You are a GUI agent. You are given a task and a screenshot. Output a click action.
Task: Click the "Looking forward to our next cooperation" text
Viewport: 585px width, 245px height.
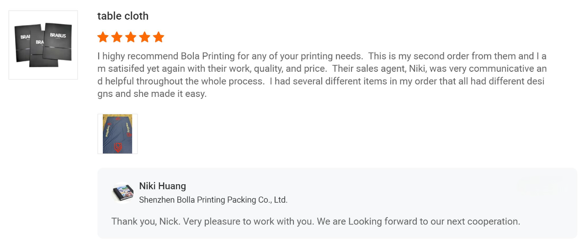434,222
